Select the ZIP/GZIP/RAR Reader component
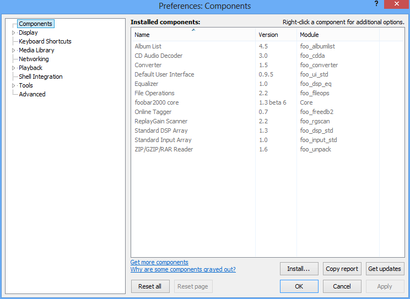The height and width of the screenshot is (299, 410). (x=268, y=149)
